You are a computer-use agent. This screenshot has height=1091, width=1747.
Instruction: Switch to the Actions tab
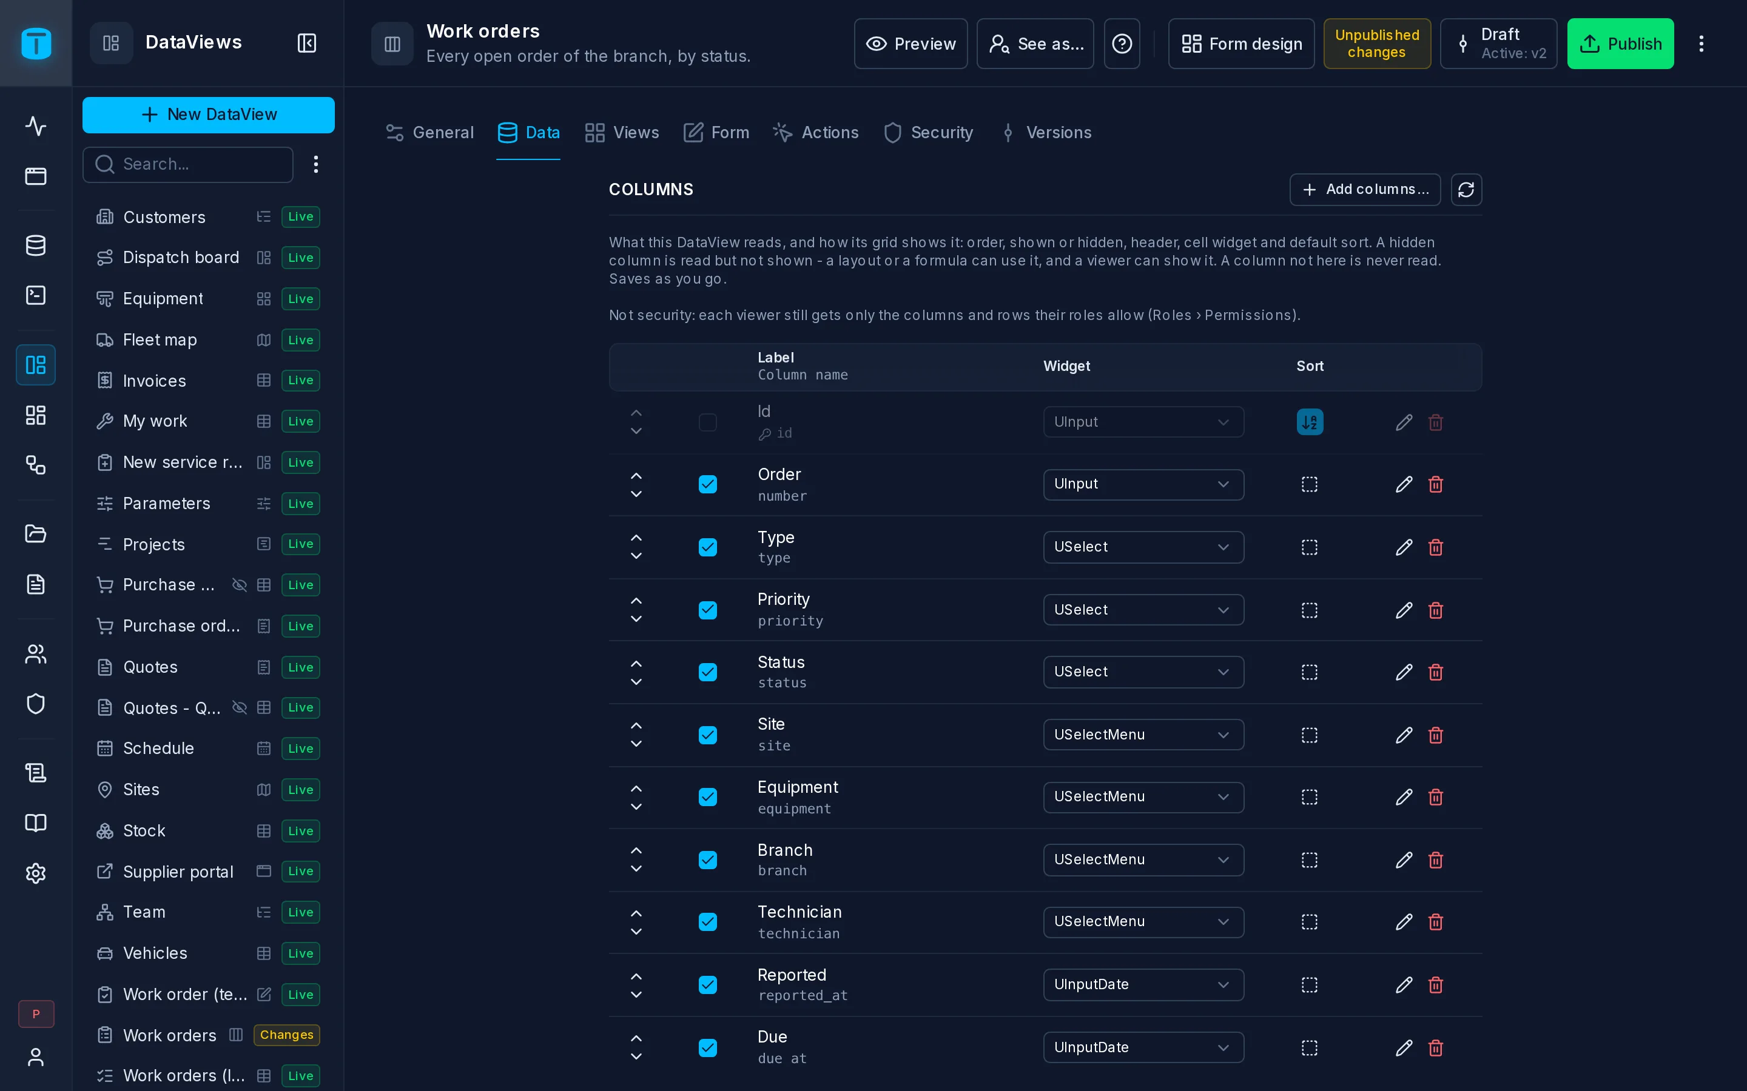click(816, 133)
